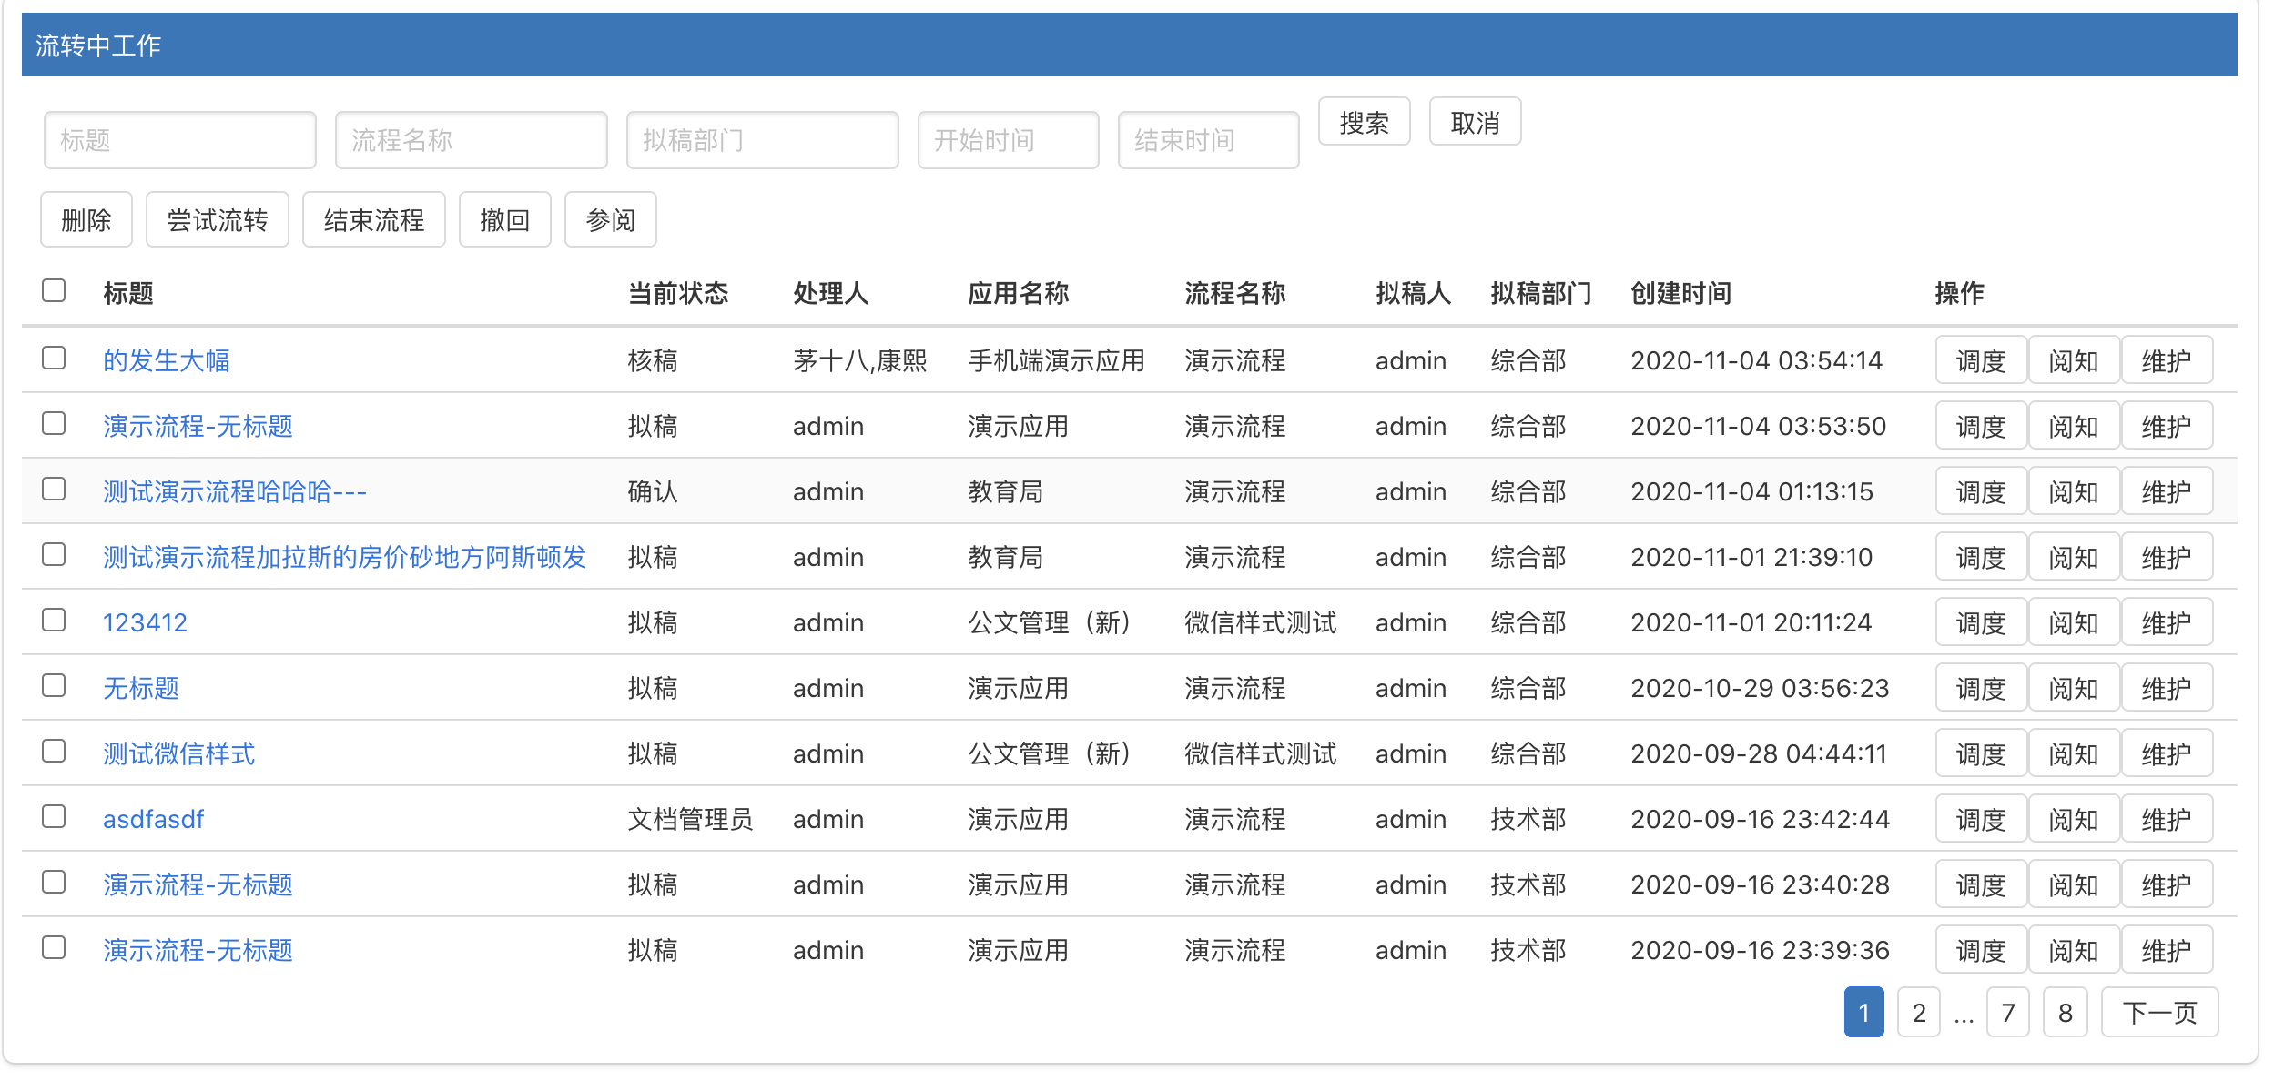Click 维护 for the 测试微信样式 row
This screenshot has height=1081, width=2274.
(x=2167, y=753)
